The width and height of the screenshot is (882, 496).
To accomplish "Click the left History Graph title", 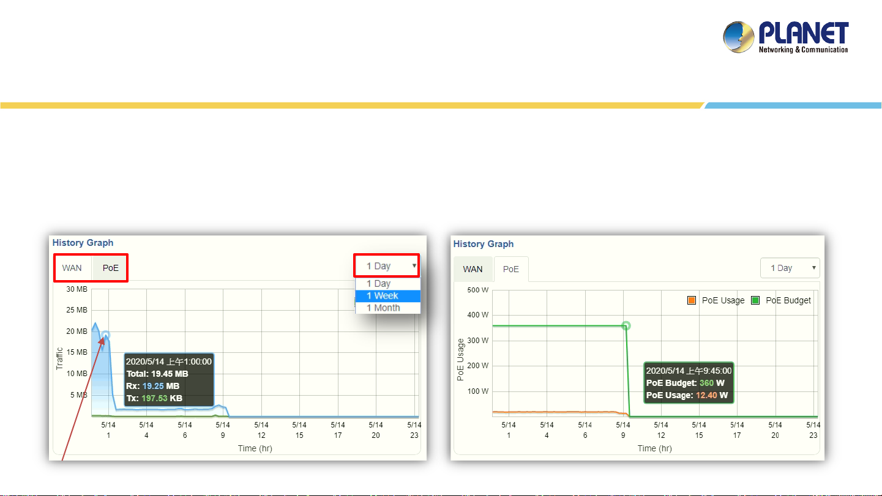I will click(x=83, y=243).
